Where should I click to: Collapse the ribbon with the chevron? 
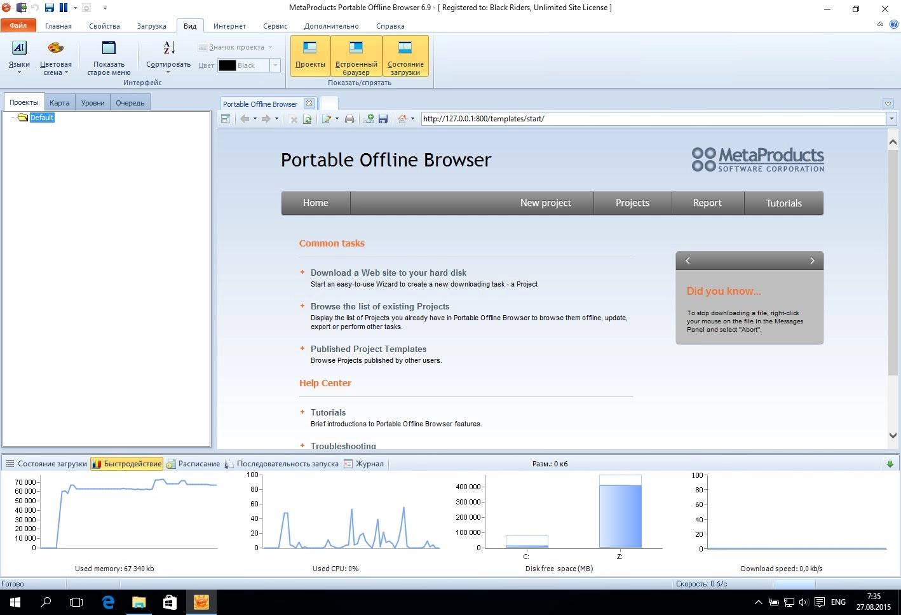coord(880,24)
